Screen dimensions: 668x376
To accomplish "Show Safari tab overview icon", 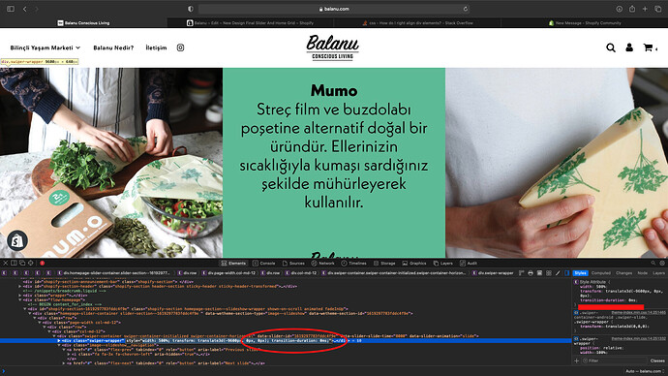I will point(657,9).
